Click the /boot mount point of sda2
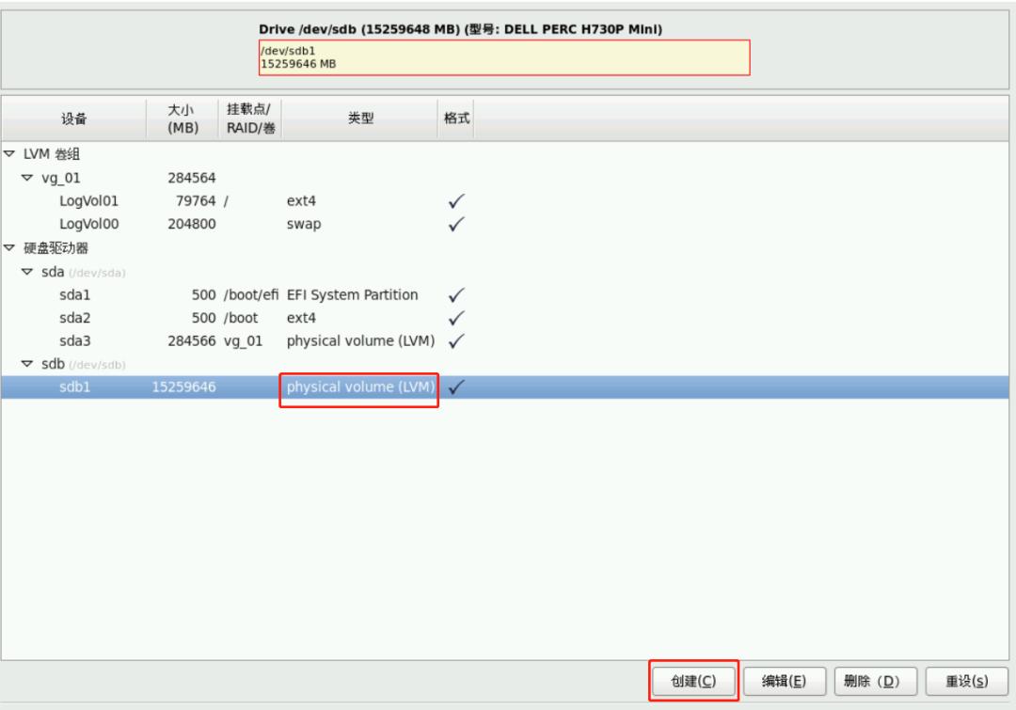Image resolution: width=1016 pixels, height=710 pixels. [x=241, y=318]
